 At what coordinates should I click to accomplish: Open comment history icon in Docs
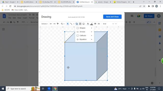pyautogui.click(x=132, y=16)
